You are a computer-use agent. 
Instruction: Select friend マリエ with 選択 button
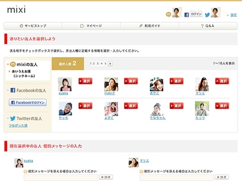point(222,81)
